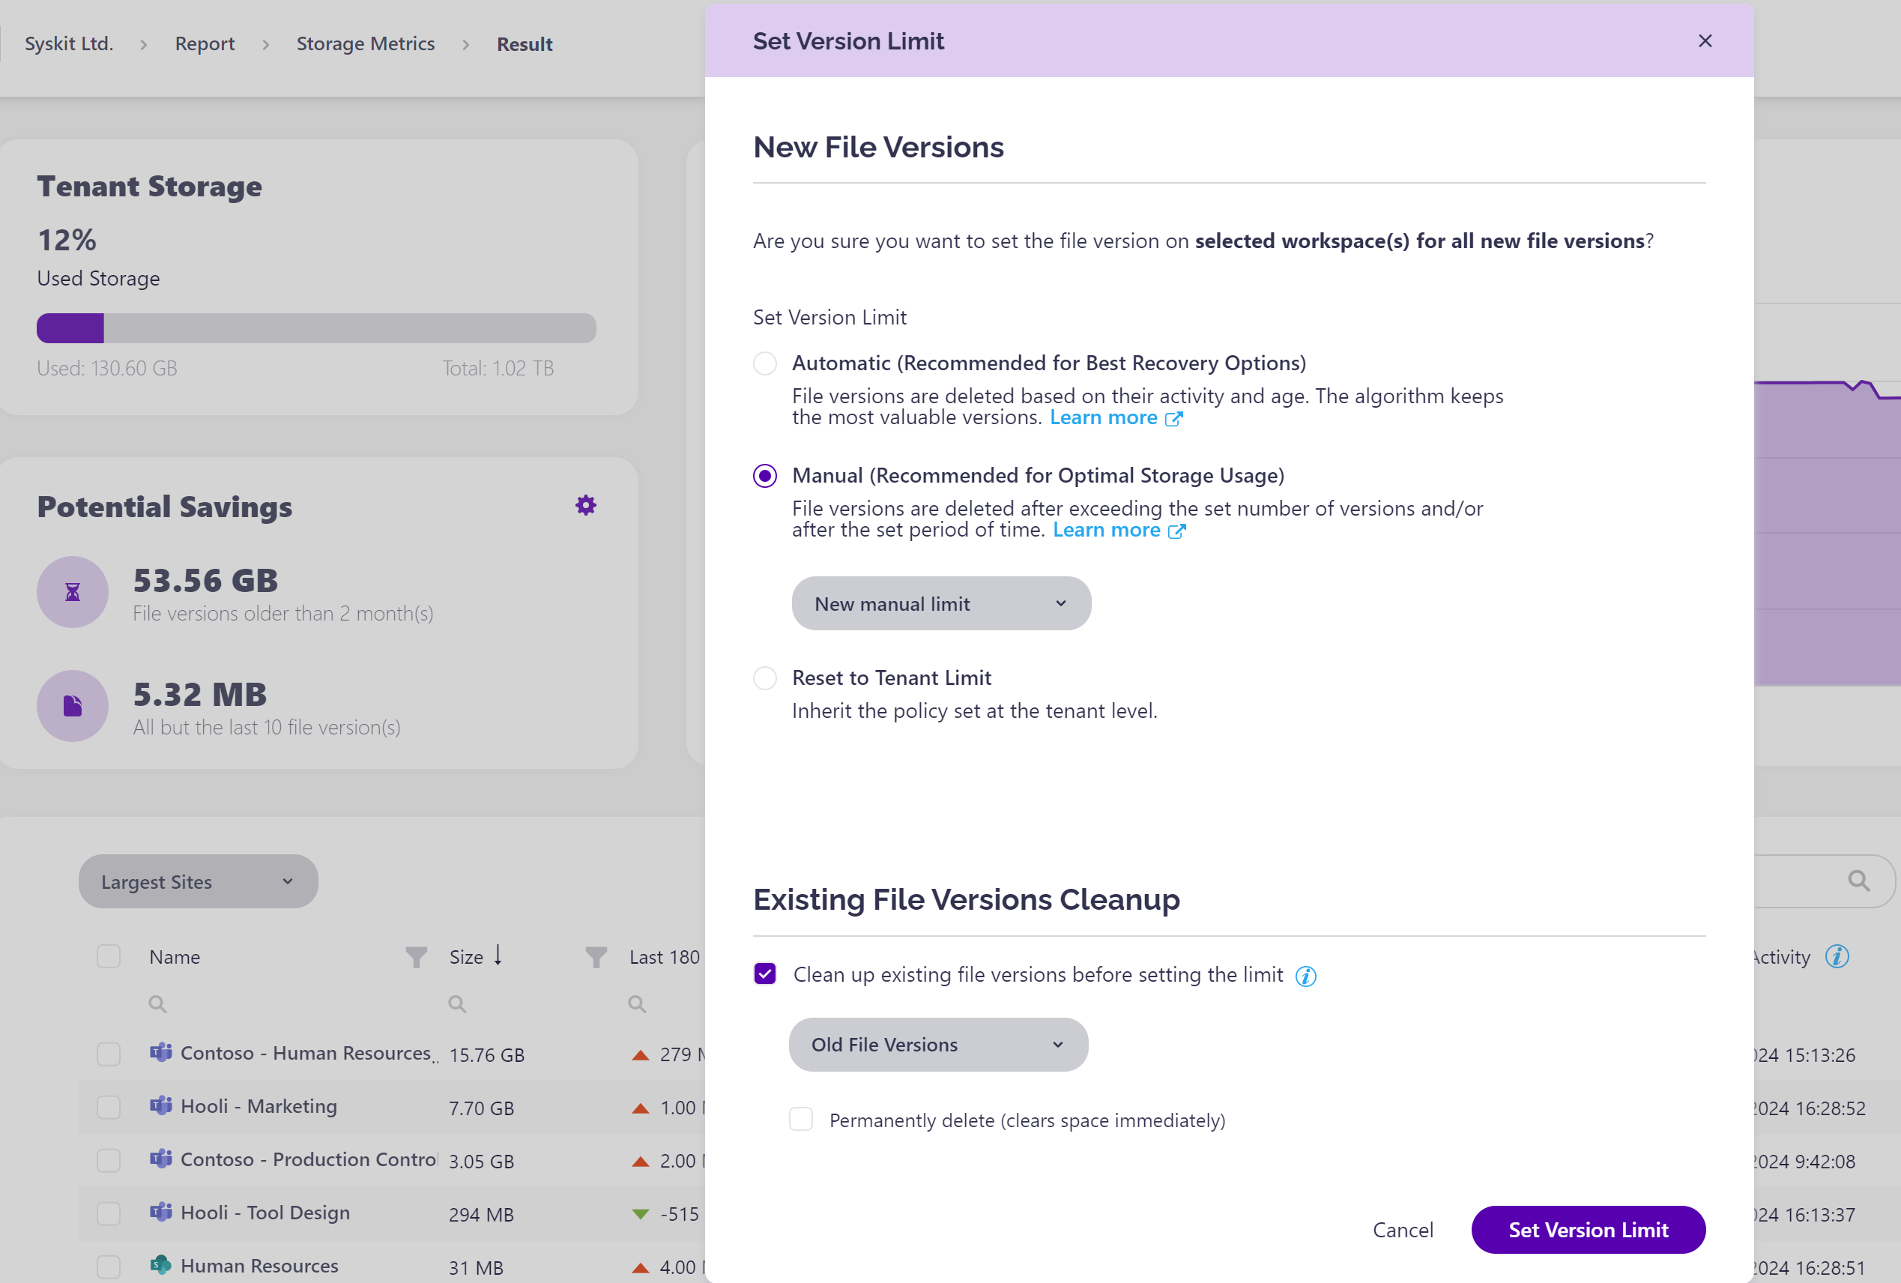The width and height of the screenshot is (1901, 1283).
Task: Click the file icon beside 5.32 MB
Action: pyautogui.click(x=73, y=705)
